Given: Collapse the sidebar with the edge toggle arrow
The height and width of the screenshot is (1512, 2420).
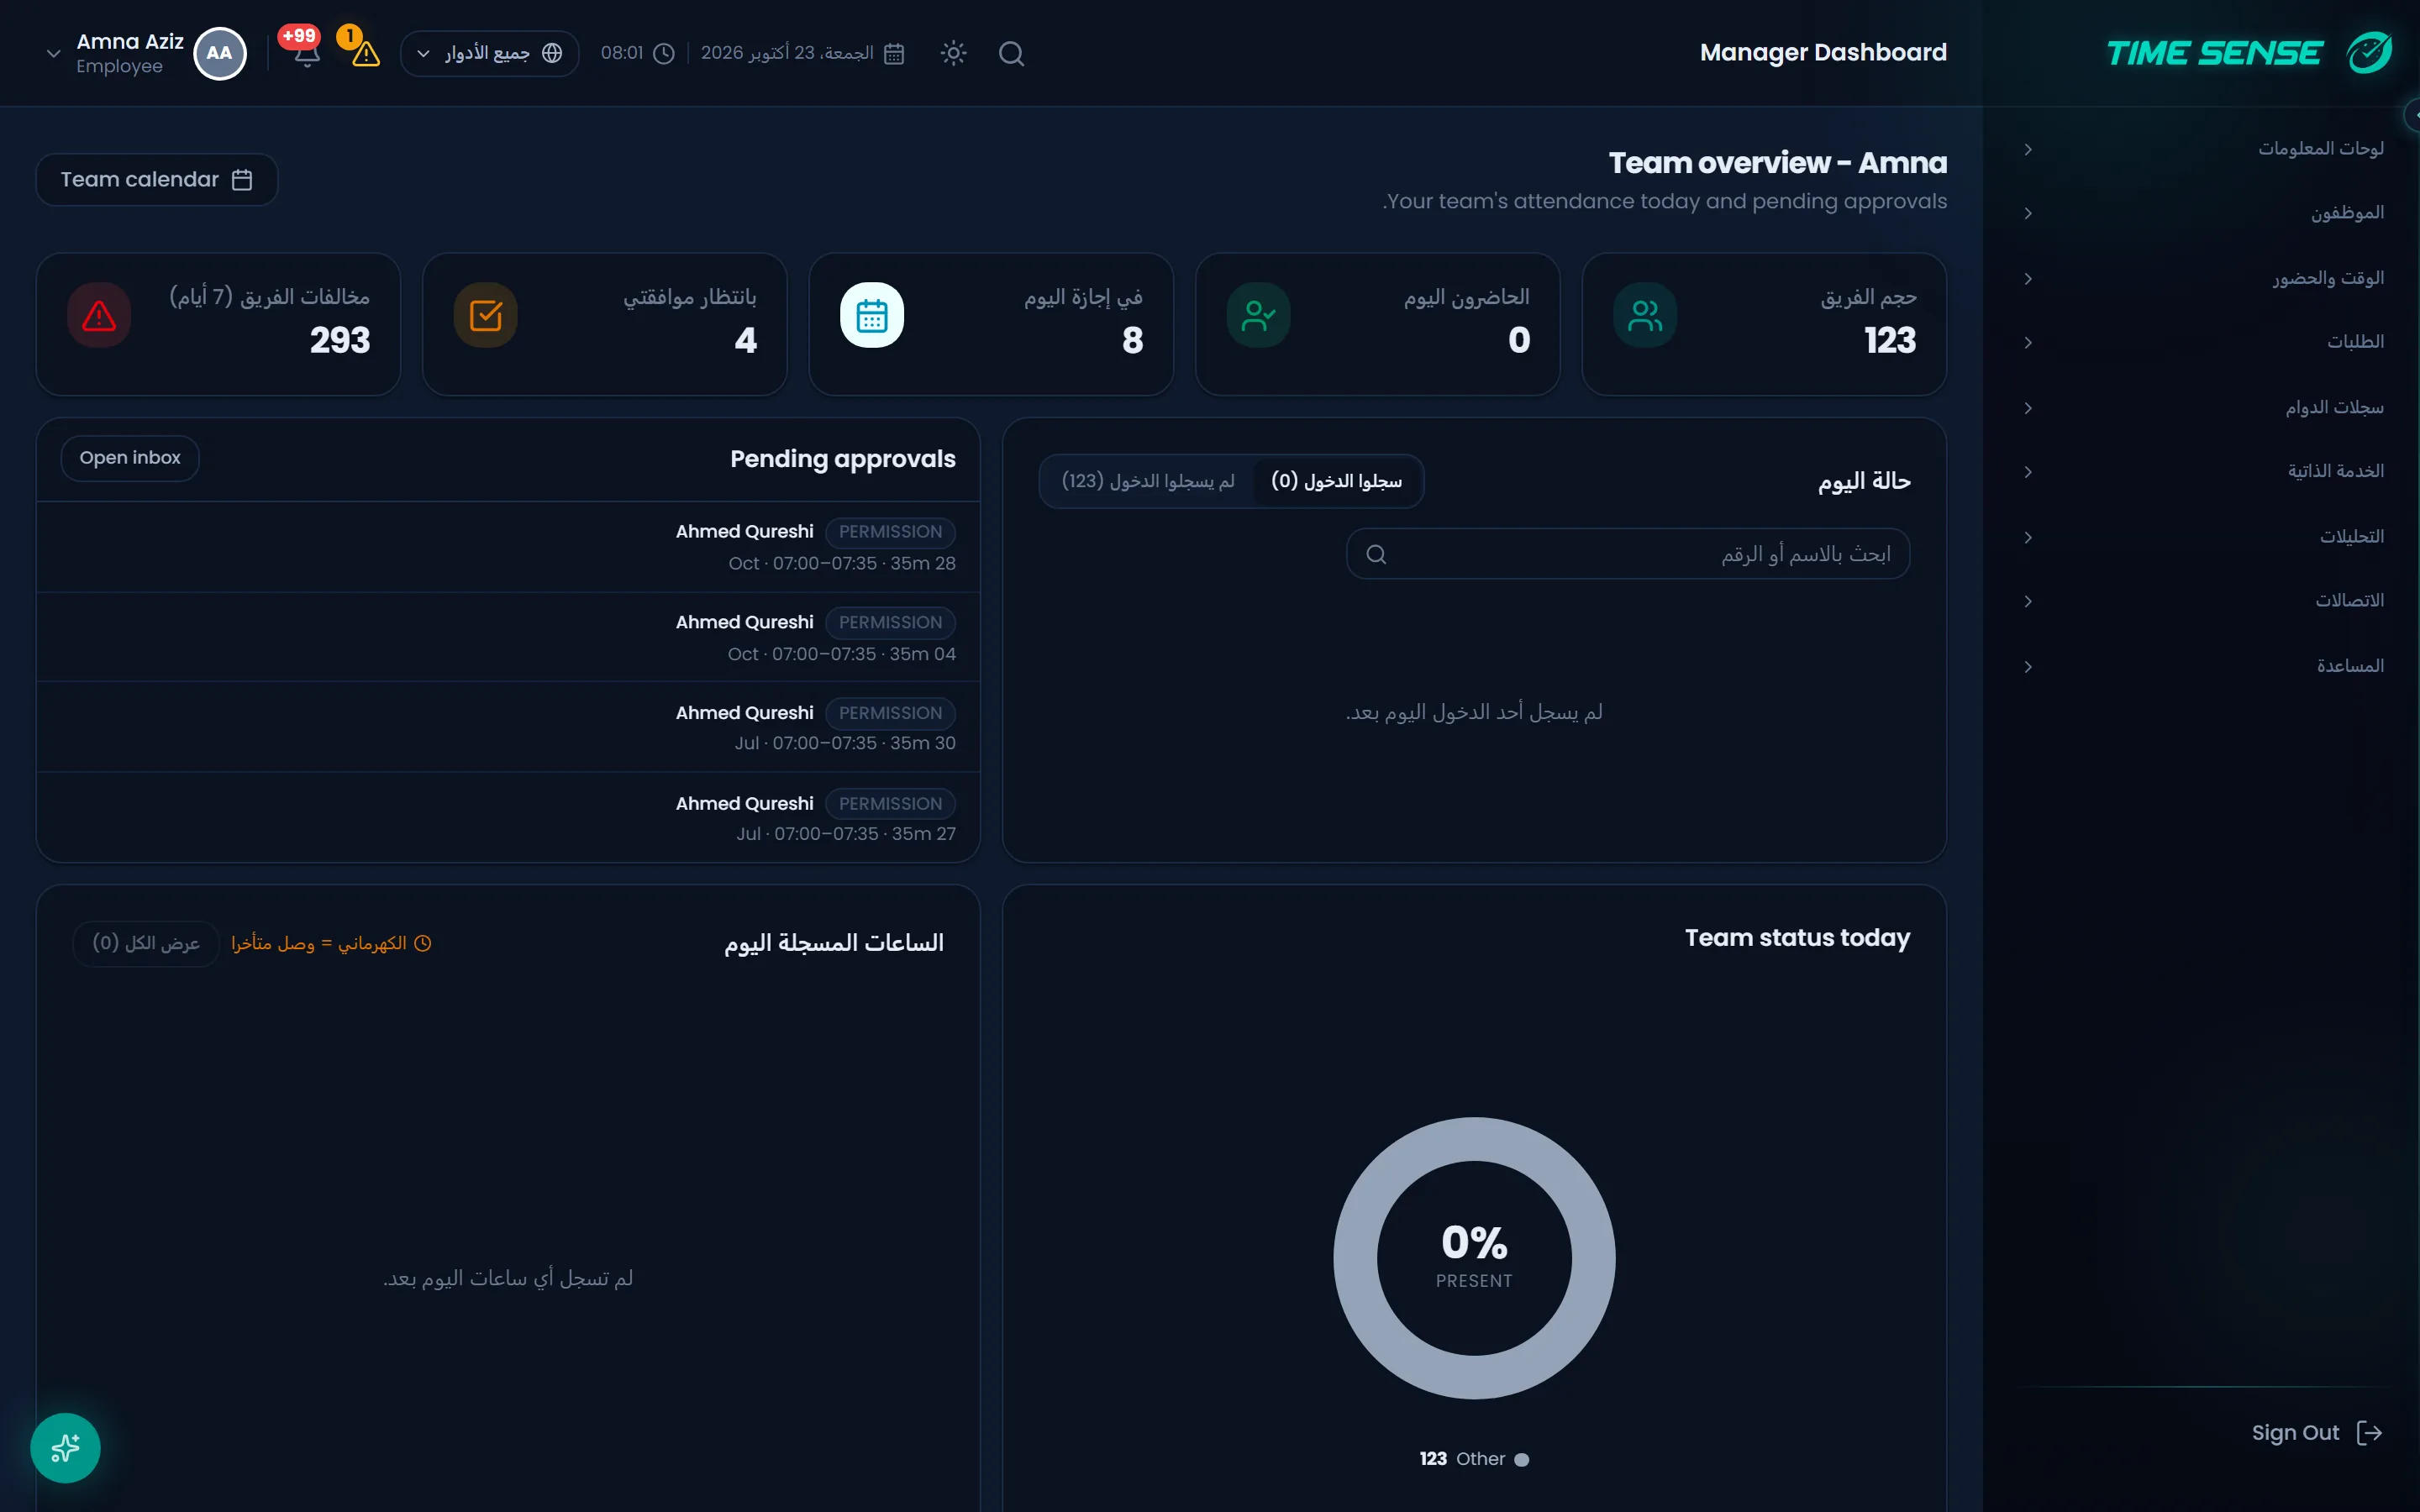Looking at the screenshot, I should click(x=2412, y=115).
